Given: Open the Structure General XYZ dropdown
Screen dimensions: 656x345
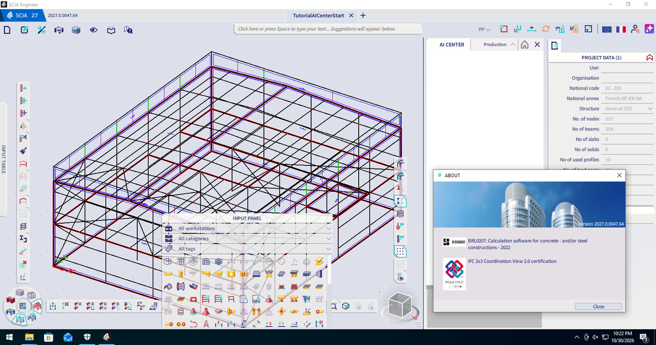Looking at the screenshot, I should [x=628, y=109].
